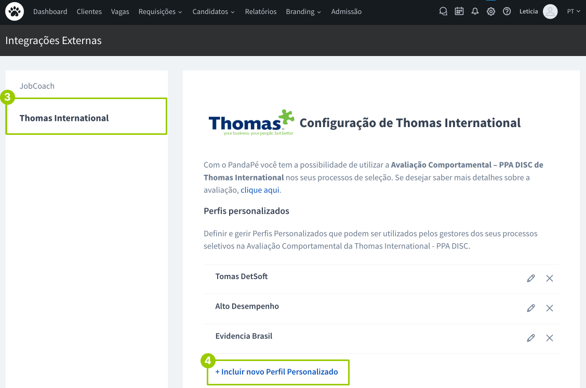Go to the Relatórios menu item
This screenshot has width=586, height=388.
260,11
